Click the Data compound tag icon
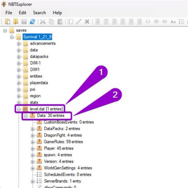The height and width of the screenshot is (188, 188). (32, 115)
